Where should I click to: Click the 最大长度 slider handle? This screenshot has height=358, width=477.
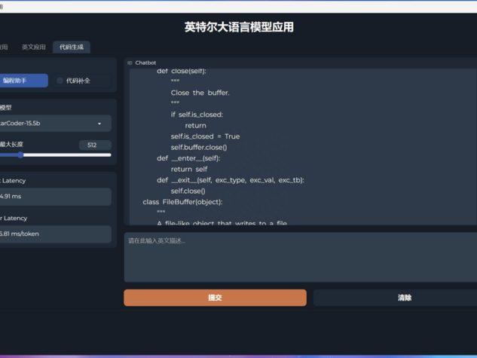(x=20, y=155)
